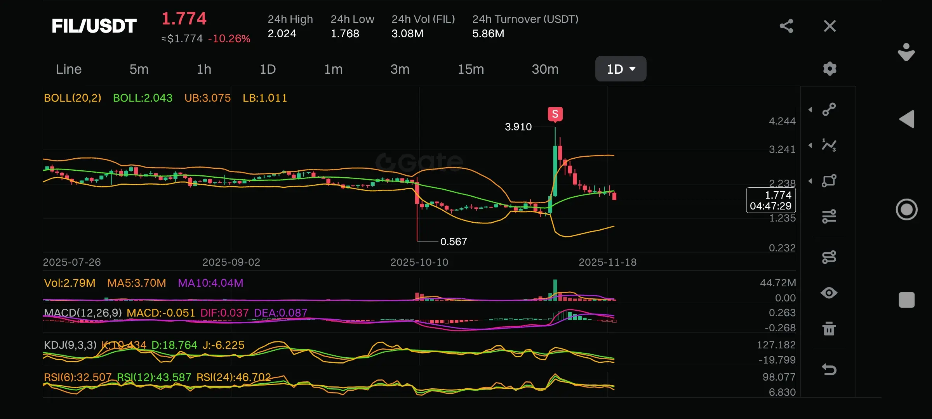The height and width of the screenshot is (419, 932).
Task: Select the line drawing tool icon
Action: (x=829, y=109)
